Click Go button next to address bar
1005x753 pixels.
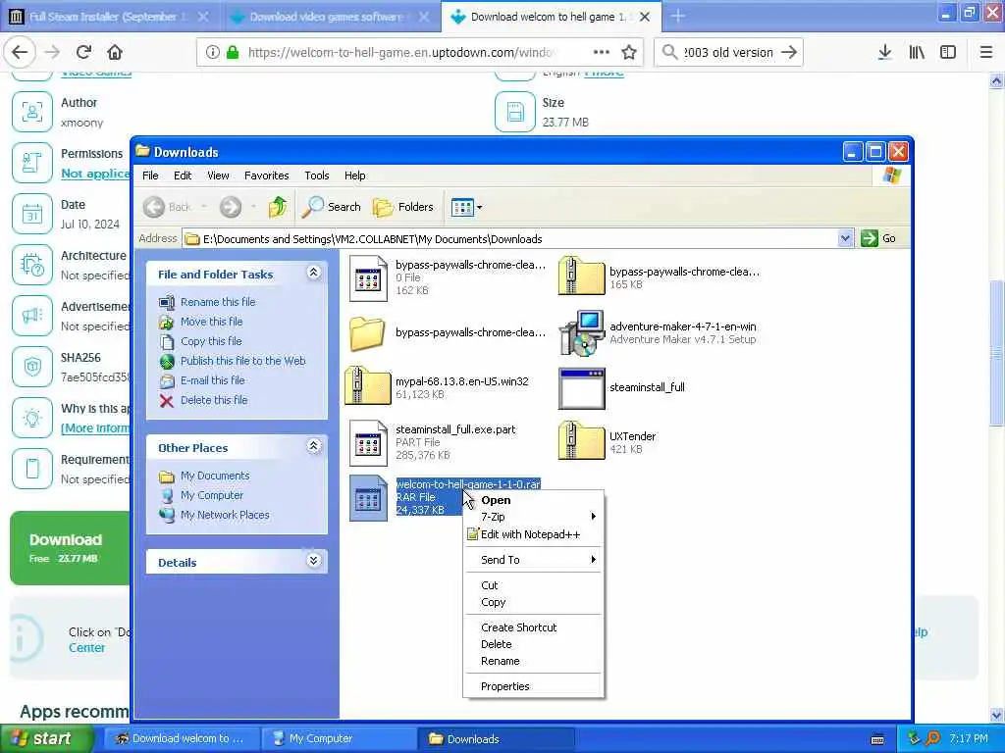tap(878, 238)
